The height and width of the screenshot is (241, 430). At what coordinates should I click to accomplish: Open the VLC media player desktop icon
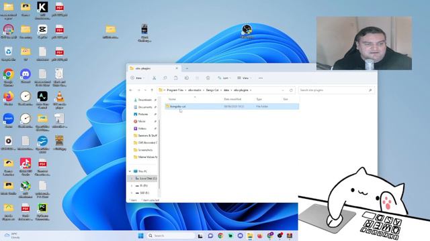pos(59,100)
